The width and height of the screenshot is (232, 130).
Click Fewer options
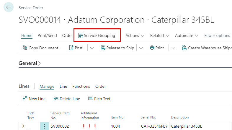click(x=217, y=35)
